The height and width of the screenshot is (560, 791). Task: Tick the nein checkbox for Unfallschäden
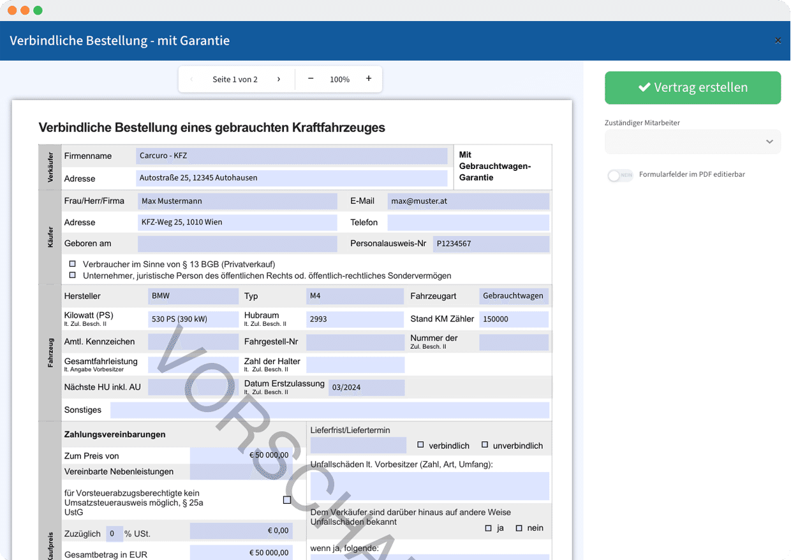point(519,528)
